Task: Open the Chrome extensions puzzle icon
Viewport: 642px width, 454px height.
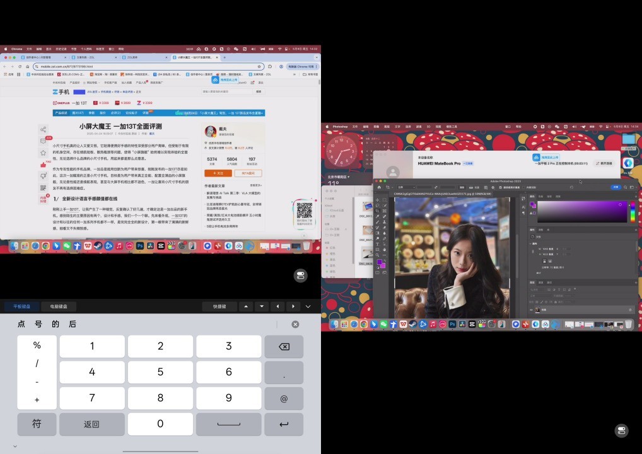Action: click(270, 66)
